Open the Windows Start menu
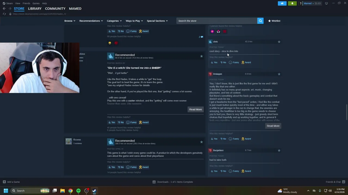Viewport: 348px width, 195px height. click(x=6, y=191)
